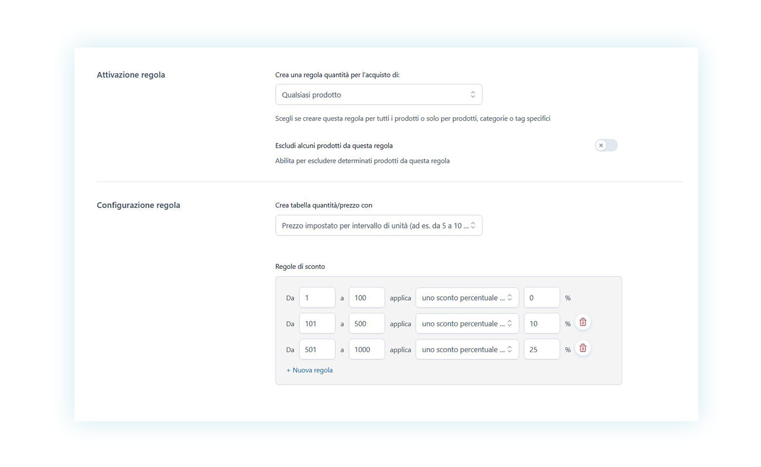
Task: Open the Qualsiasi prodotto dropdown
Action: [379, 95]
